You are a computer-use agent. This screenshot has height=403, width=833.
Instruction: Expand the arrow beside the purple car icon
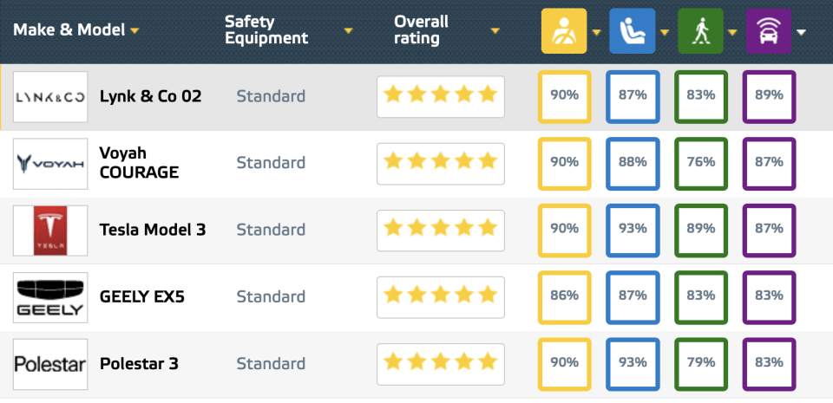[x=801, y=33]
